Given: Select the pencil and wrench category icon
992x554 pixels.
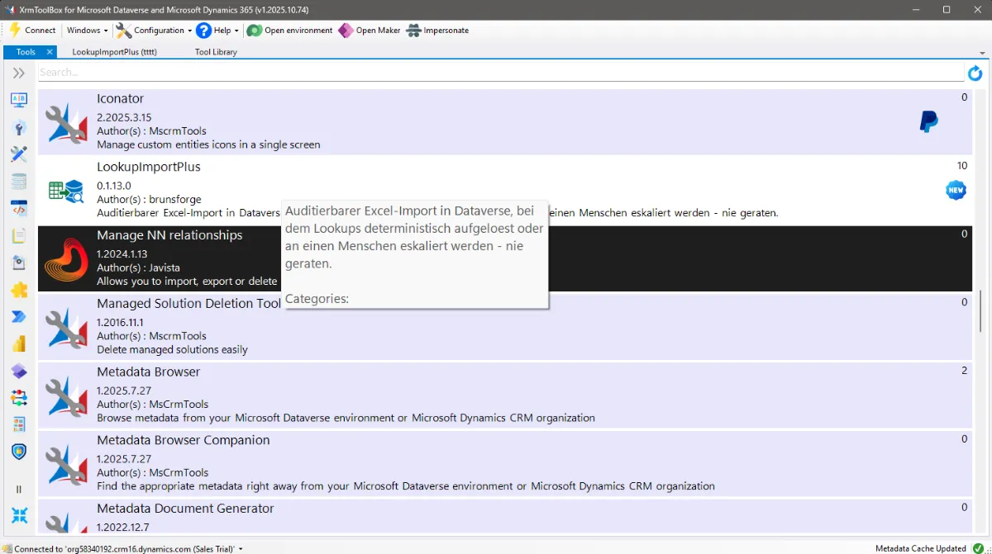Looking at the screenshot, I should (19, 154).
